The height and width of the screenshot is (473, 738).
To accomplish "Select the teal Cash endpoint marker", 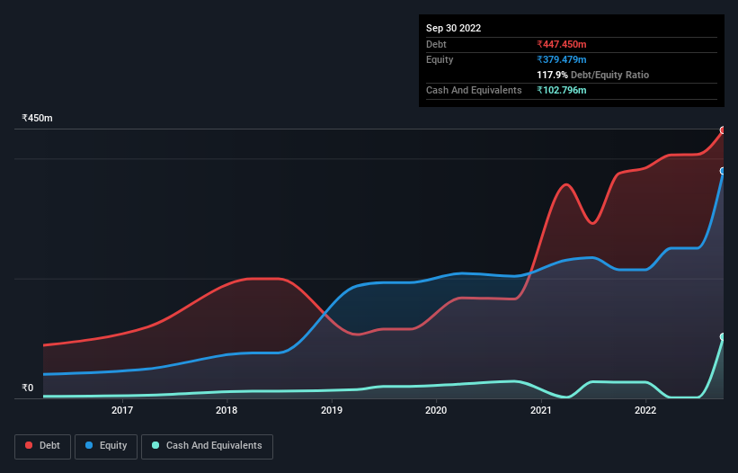I will coord(724,337).
